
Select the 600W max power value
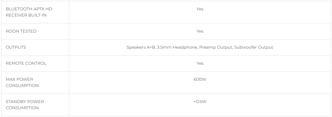pyautogui.click(x=200, y=79)
